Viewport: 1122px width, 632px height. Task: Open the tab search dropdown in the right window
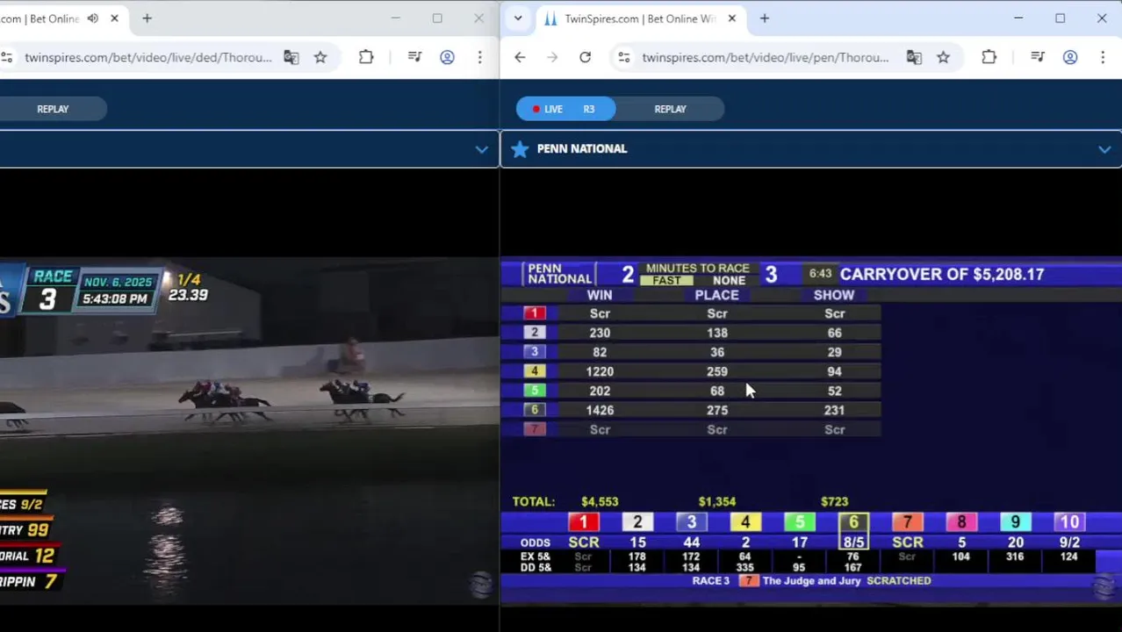[518, 18]
